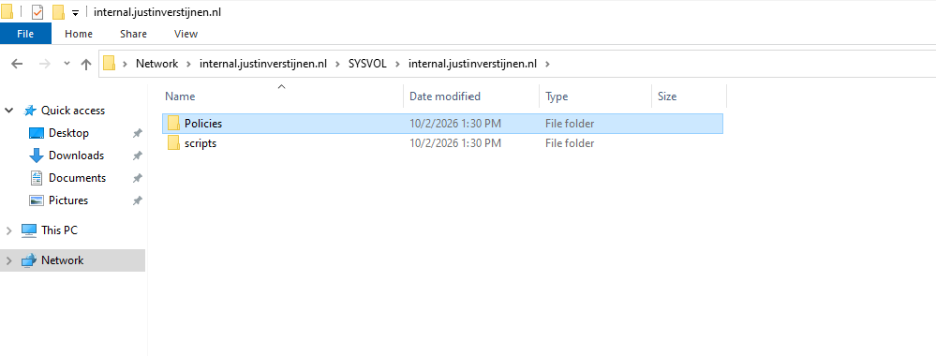Open the Share ribbon tab
The width and height of the screenshot is (936, 356).
click(x=133, y=34)
